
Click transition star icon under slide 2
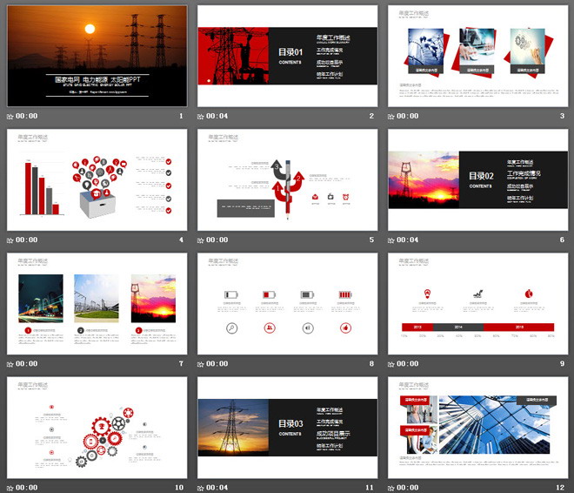click(200, 116)
